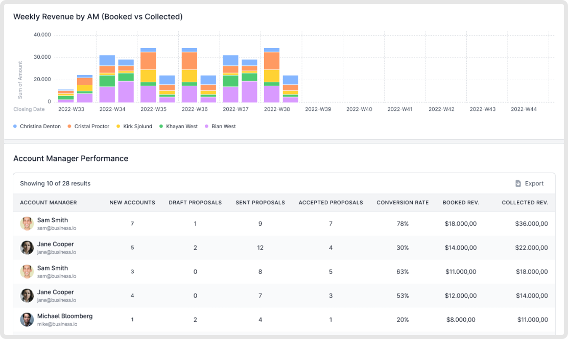The image size is (568, 339).
Task: Open avatar of Jane Cooper with 30% conversion
Action: pos(27,248)
